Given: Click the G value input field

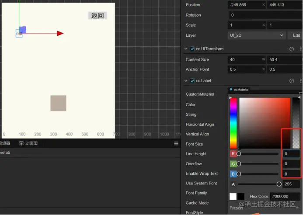Looking at the screenshot, I should point(291,164).
